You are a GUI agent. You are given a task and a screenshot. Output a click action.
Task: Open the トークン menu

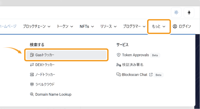pyautogui.click(x=65, y=26)
